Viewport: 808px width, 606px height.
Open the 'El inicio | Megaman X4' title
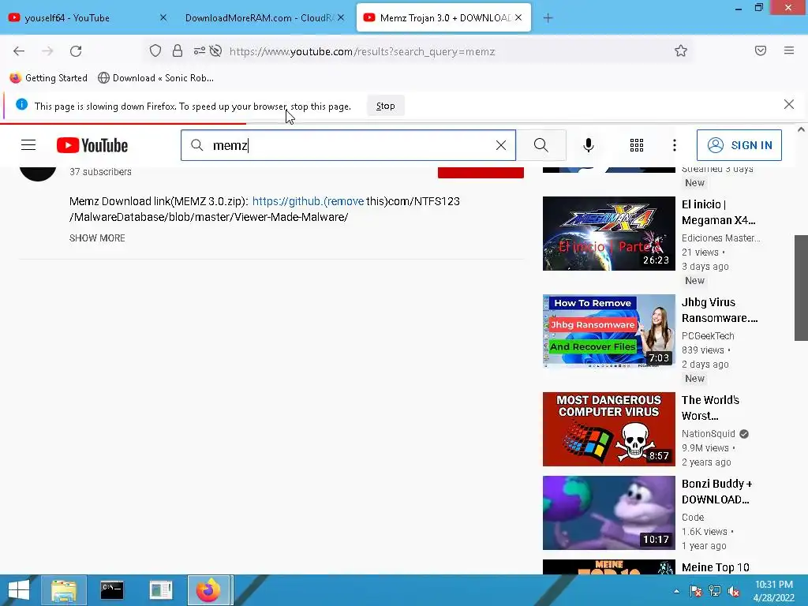pyautogui.click(x=718, y=212)
